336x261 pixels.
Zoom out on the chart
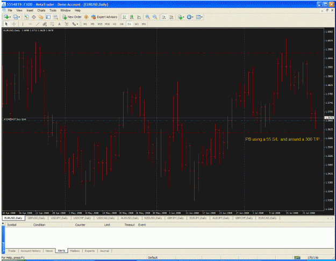pos(155,17)
